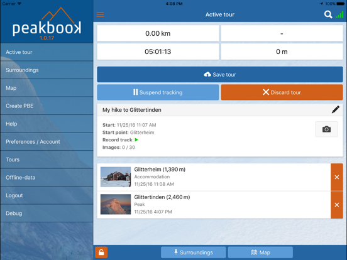Open the Glittertinden peak thumbnail
The image size is (347, 260).
116,204
